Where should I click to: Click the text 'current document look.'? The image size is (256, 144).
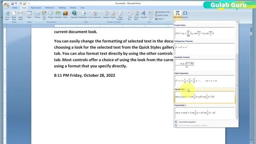76,32
